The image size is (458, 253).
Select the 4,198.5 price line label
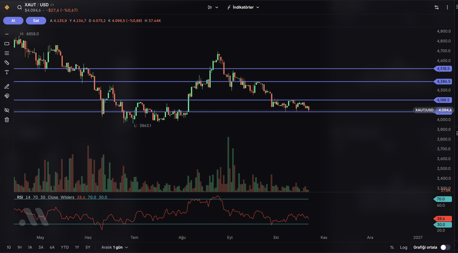[443, 100]
